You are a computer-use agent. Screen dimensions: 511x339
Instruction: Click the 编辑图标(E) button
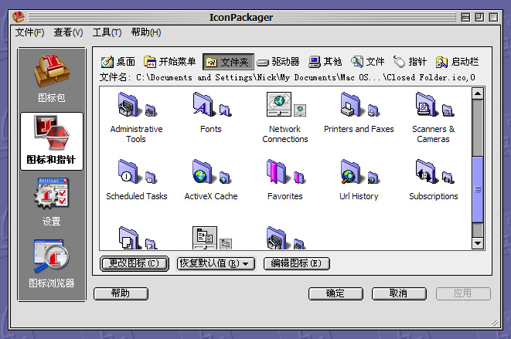point(297,263)
